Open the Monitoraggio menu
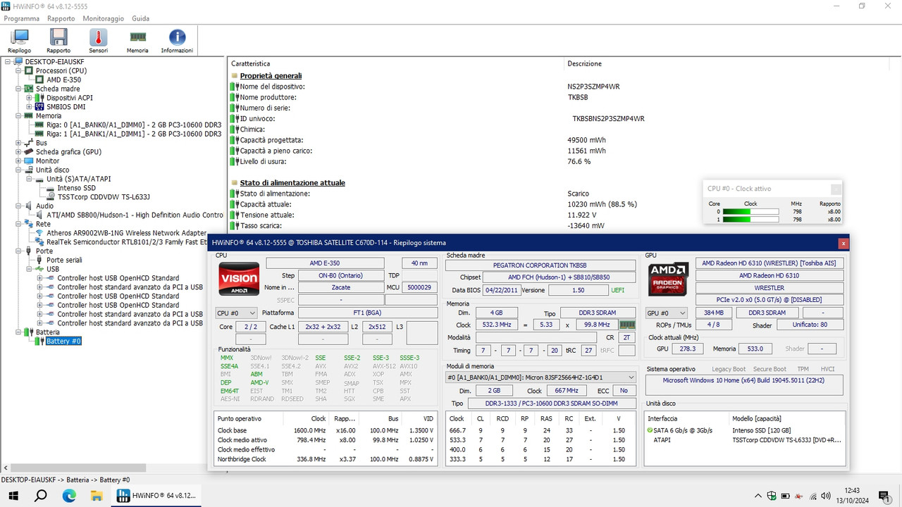 click(103, 18)
